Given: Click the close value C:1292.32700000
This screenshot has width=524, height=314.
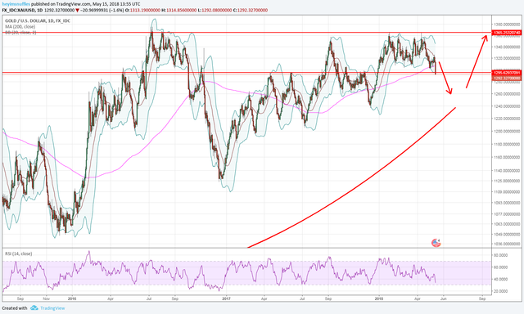Looking at the screenshot, I should coord(251,11).
